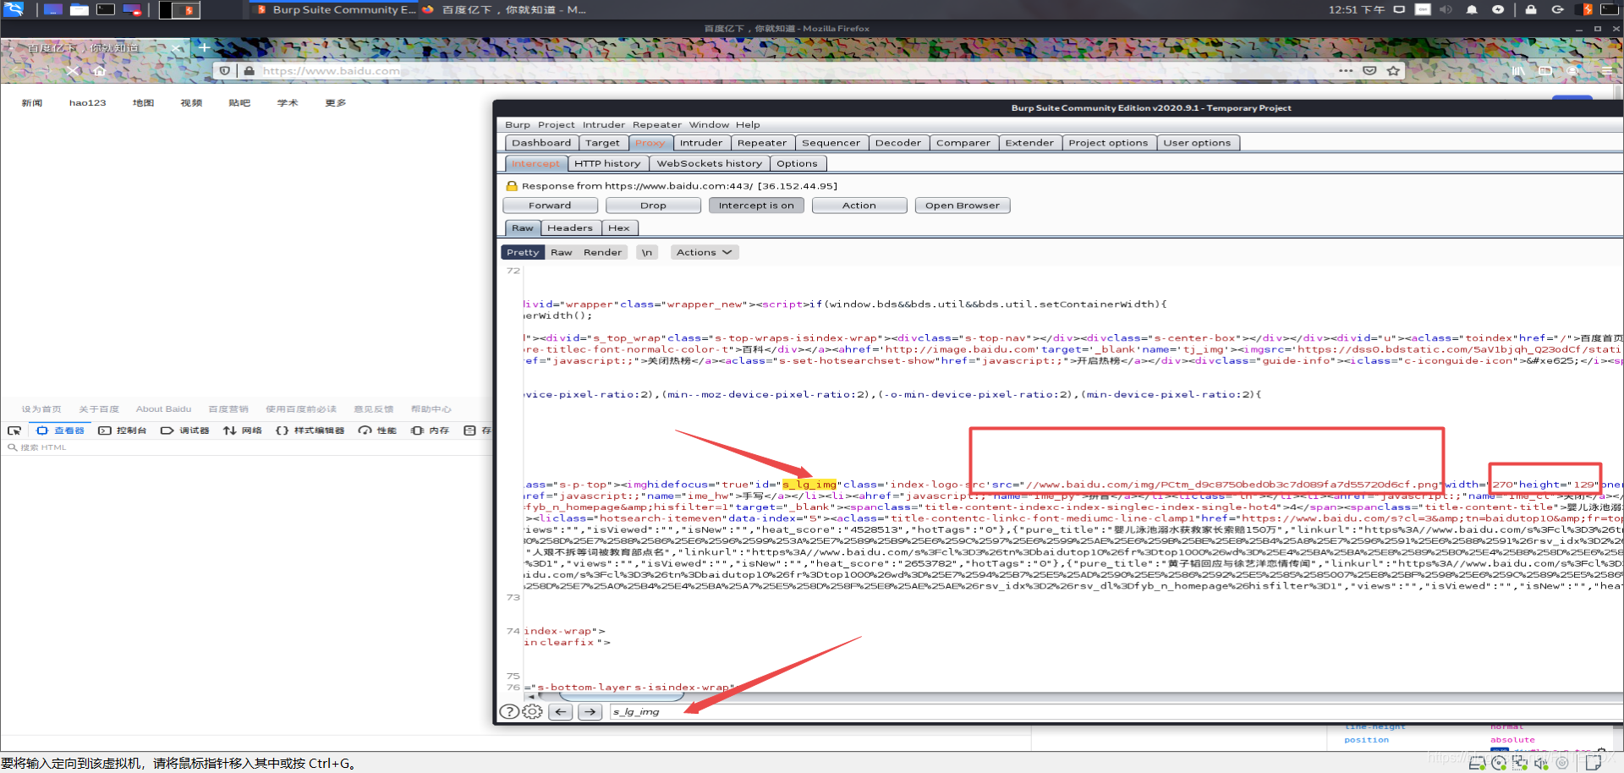Click the Open Browser button
This screenshot has width=1624, height=773.
(963, 206)
